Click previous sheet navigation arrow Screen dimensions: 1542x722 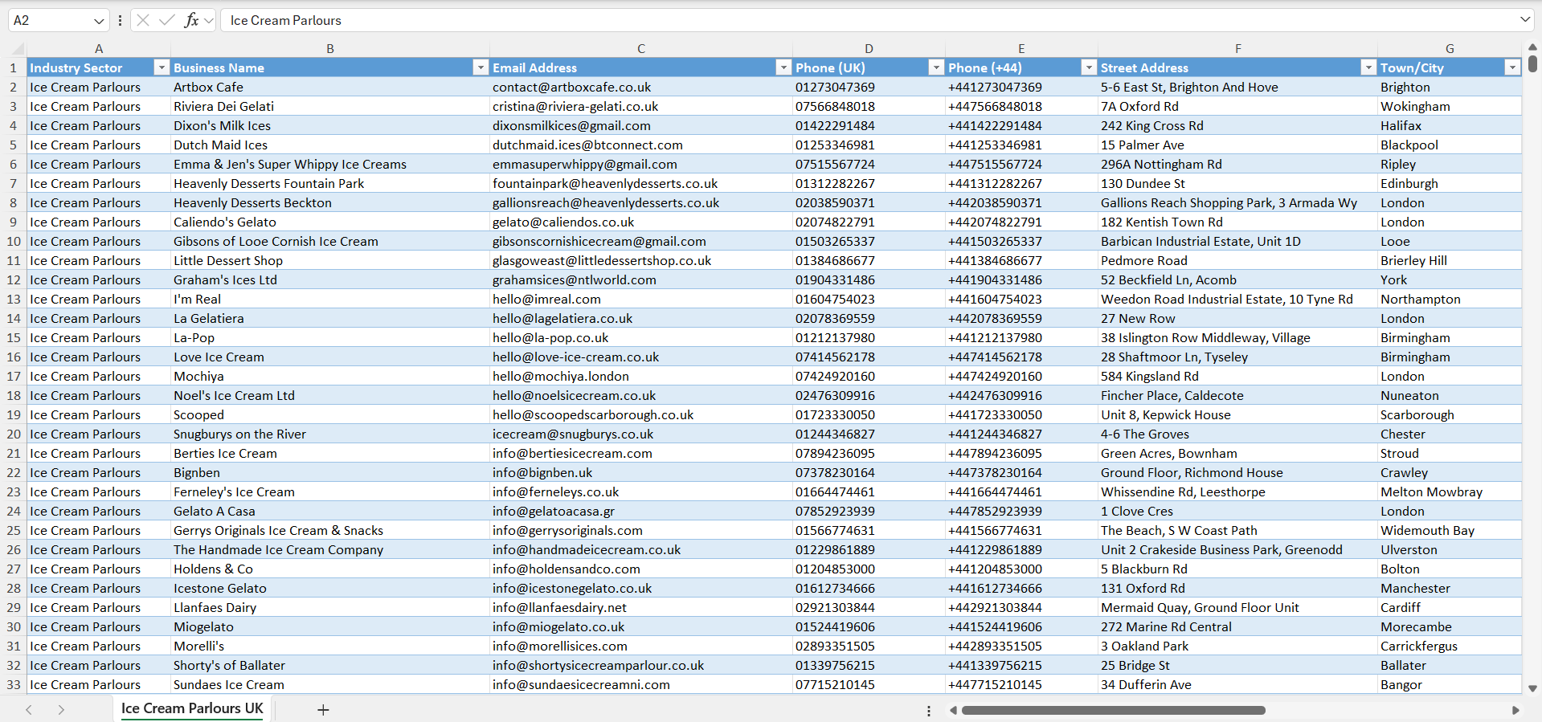pyautogui.click(x=29, y=710)
